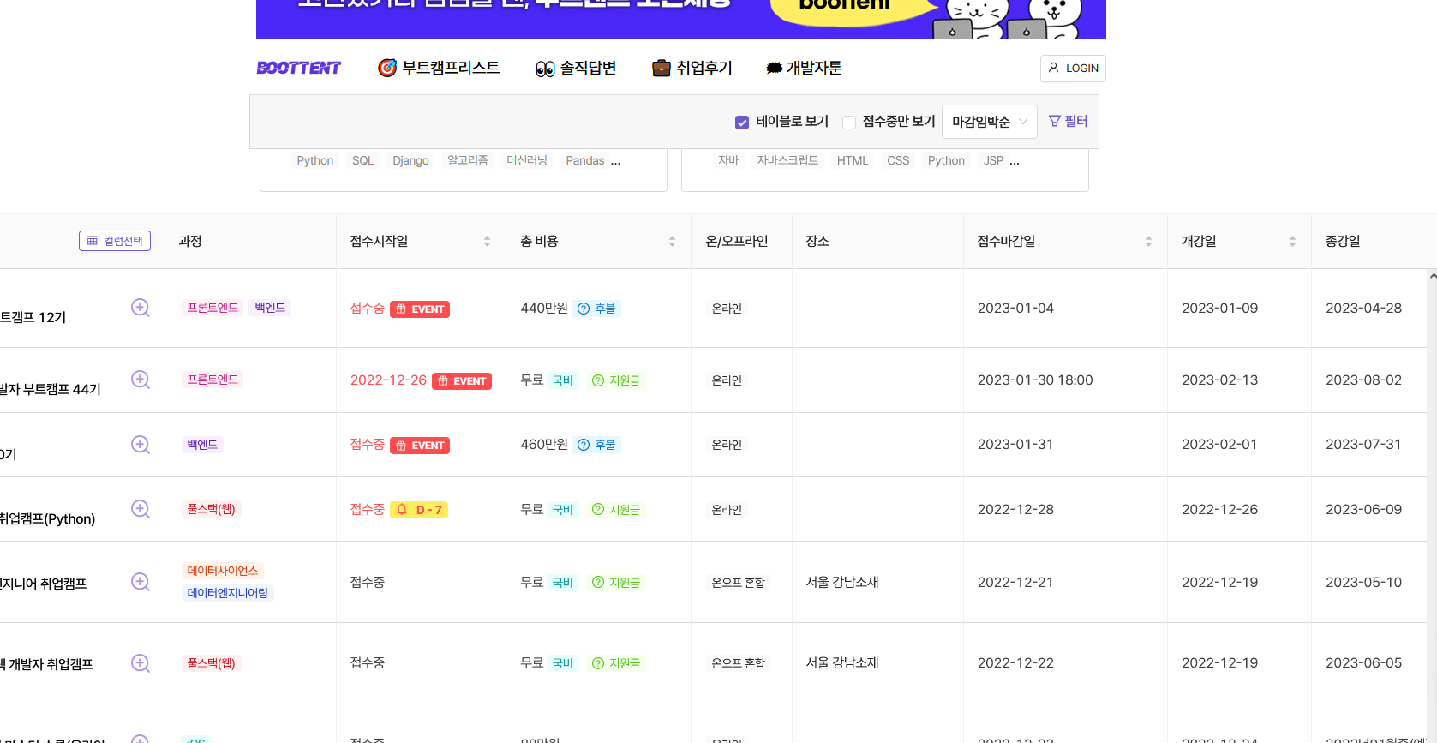Uncheck 테이블로 보기 checkbox
Screen dimensions: 1437x743
(x=742, y=123)
